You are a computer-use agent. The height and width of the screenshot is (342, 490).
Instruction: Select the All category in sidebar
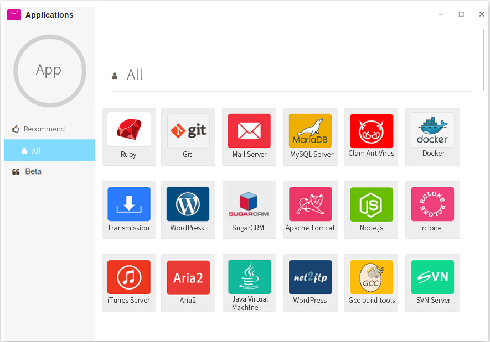[50, 150]
